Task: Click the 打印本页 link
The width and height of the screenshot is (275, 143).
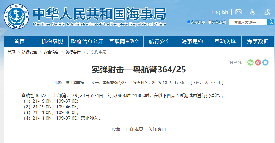Action: [135, 129]
